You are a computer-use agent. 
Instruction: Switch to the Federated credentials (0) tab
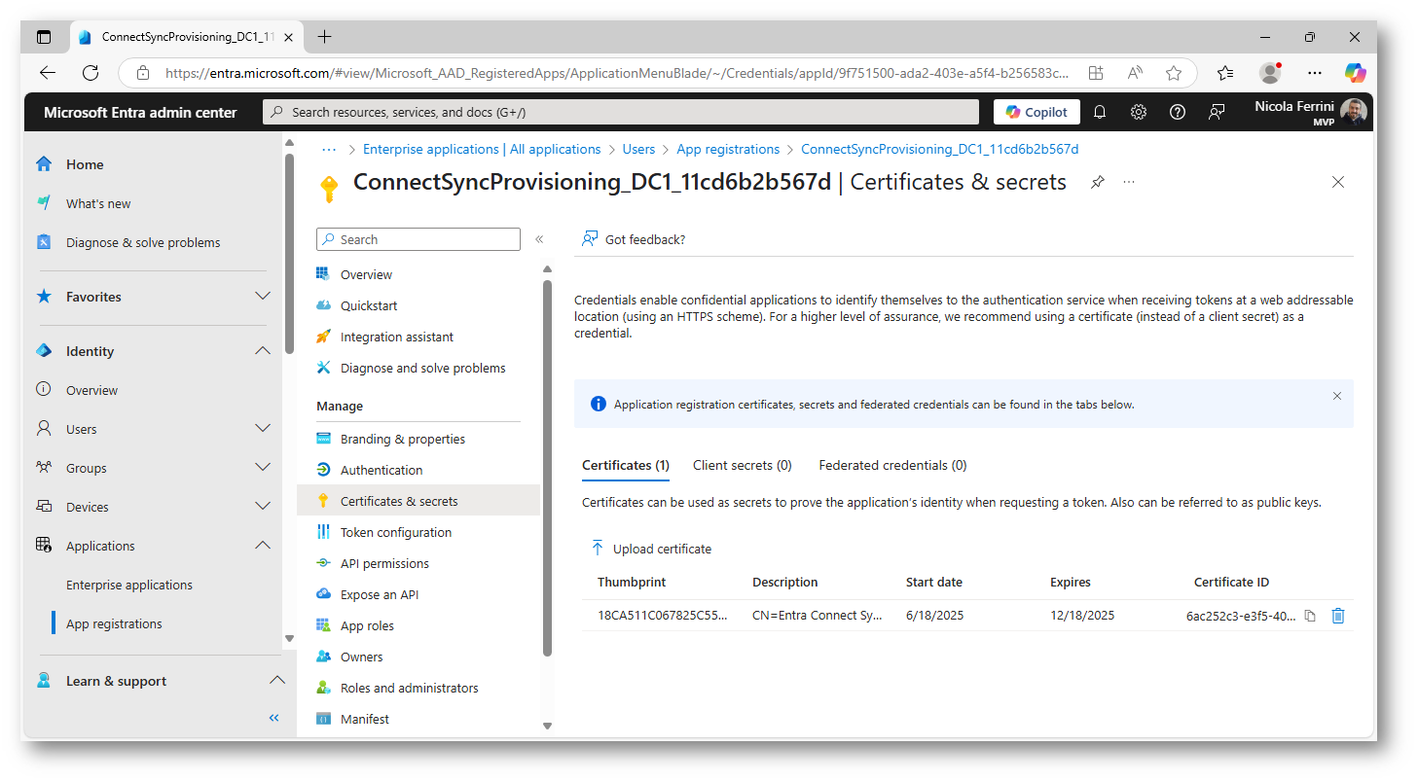(892, 465)
